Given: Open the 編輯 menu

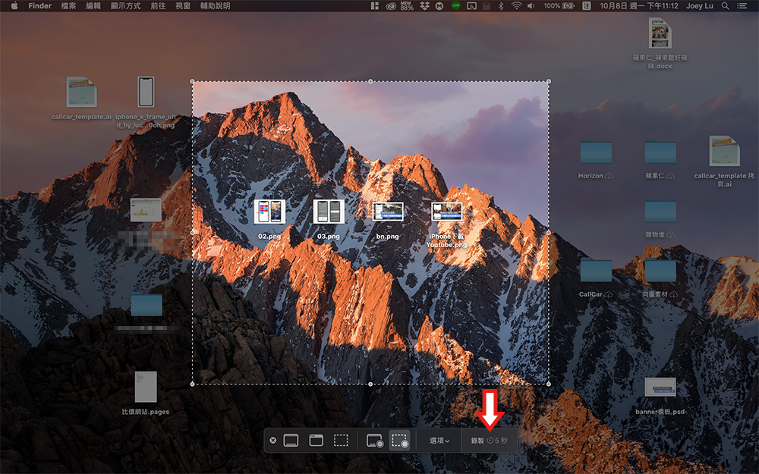Looking at the screenshot, I should tap(93, 6).
